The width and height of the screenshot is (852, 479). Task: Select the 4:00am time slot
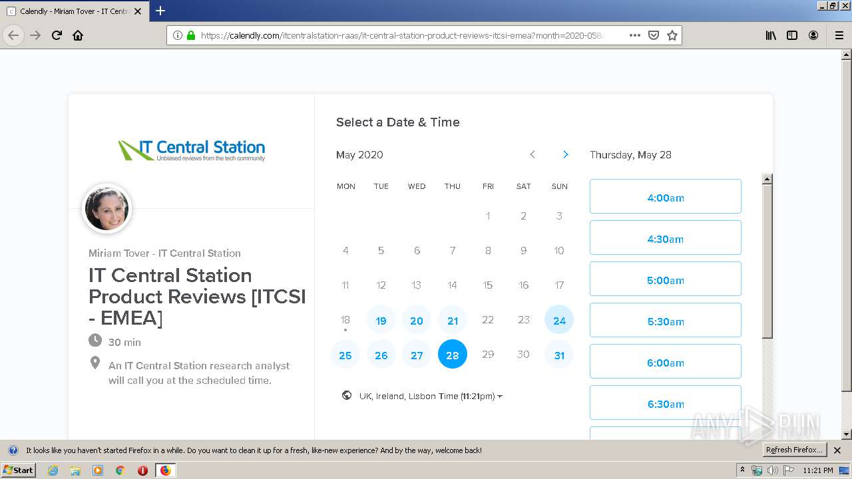point(666,196)
